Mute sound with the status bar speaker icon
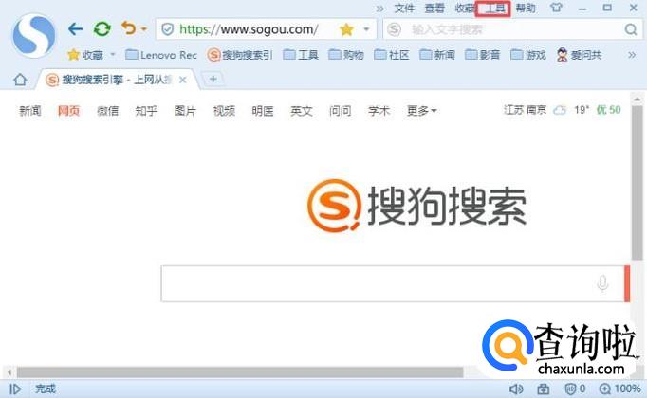647x398 pixels. pyautogui.click(x=516, y=389)
